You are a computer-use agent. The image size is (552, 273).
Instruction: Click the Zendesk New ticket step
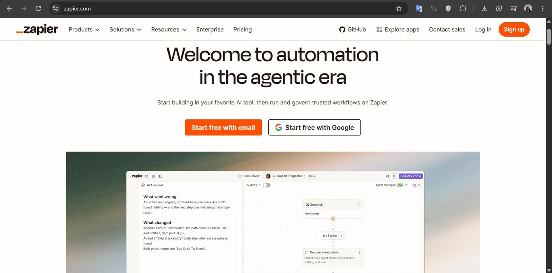(x=333, y=209)
